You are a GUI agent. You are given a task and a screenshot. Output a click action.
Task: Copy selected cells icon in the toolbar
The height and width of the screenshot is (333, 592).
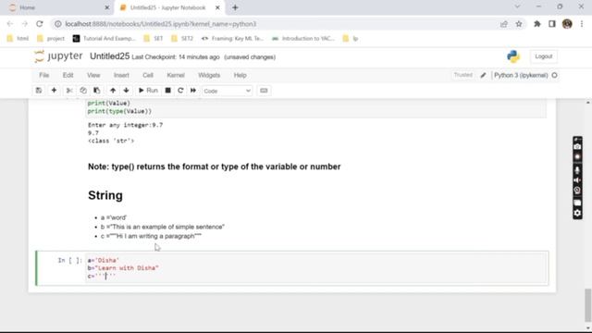[x=83, y=91]
